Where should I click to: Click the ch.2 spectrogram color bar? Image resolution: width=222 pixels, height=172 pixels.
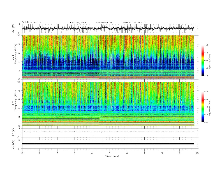point(203,107)
